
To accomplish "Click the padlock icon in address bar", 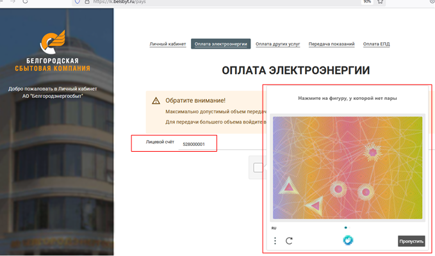I will (x=86, y=2).
